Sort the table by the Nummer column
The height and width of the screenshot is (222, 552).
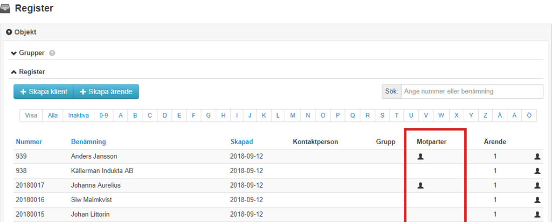tap(29, 142)
